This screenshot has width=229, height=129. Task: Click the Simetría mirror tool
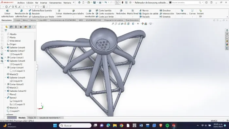165,17
